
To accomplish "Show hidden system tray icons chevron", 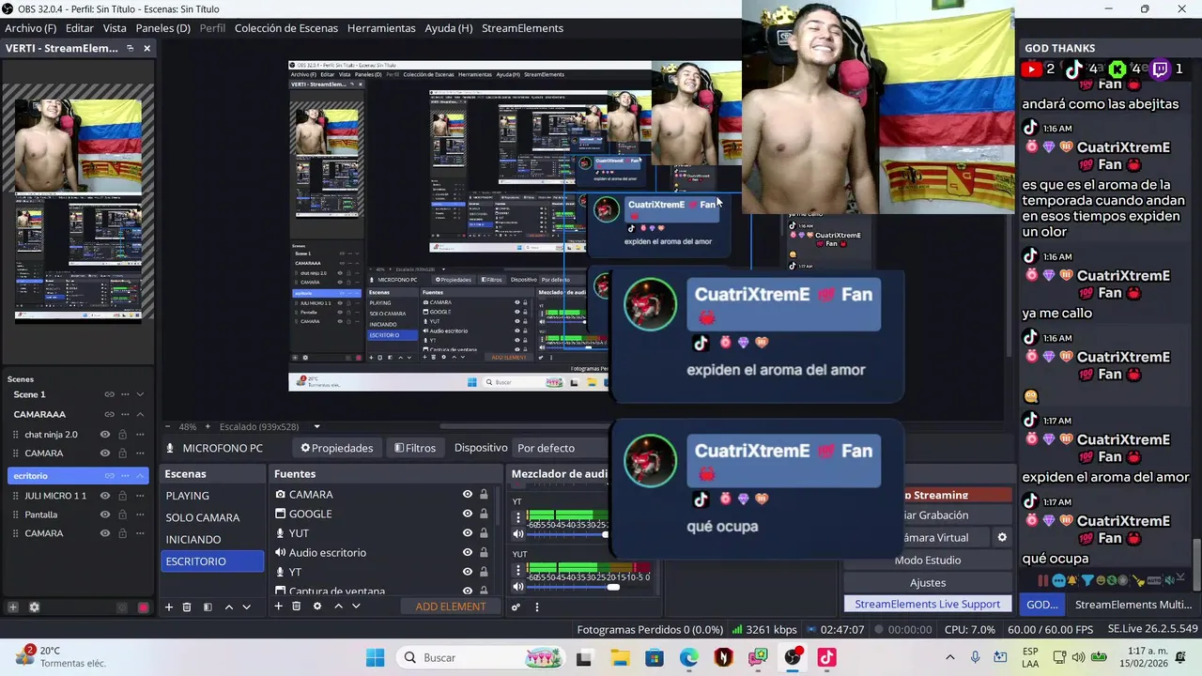I will click(x=949, y=657).
